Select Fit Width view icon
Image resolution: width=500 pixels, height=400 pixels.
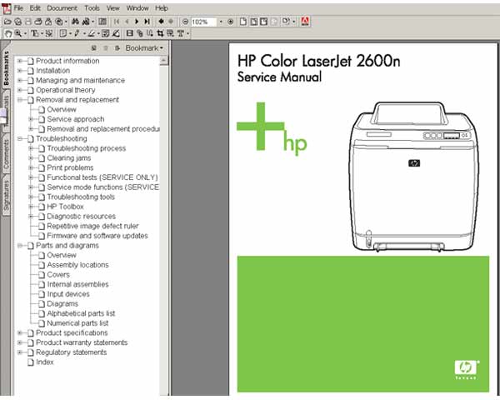click(x=263, y=22)
